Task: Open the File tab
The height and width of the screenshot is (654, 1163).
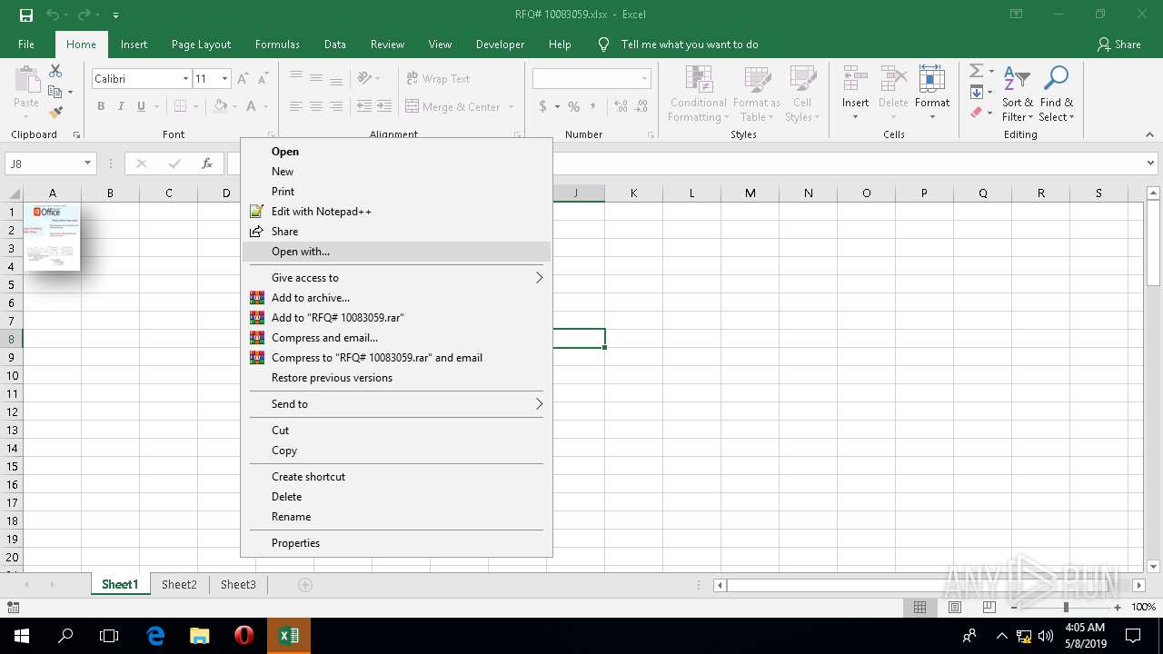Action: (26, 45)
